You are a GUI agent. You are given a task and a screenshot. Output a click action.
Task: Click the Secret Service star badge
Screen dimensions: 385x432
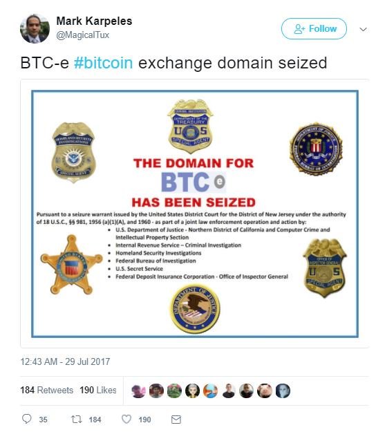[71, 265]
